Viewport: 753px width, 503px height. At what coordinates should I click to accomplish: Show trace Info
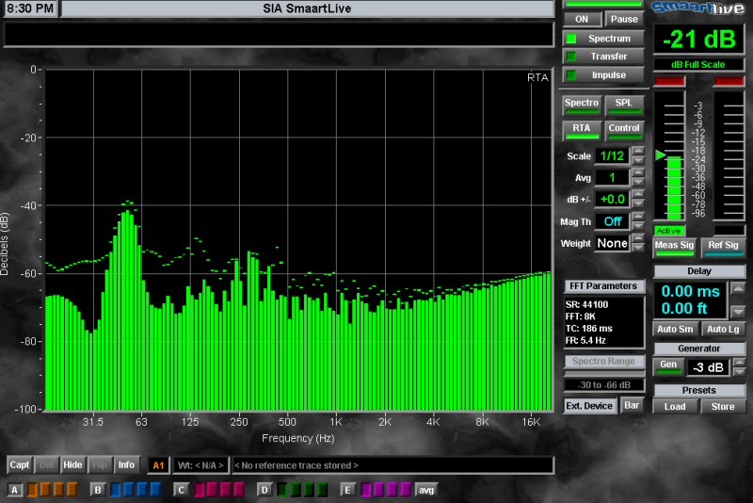[x=126, y=465]
